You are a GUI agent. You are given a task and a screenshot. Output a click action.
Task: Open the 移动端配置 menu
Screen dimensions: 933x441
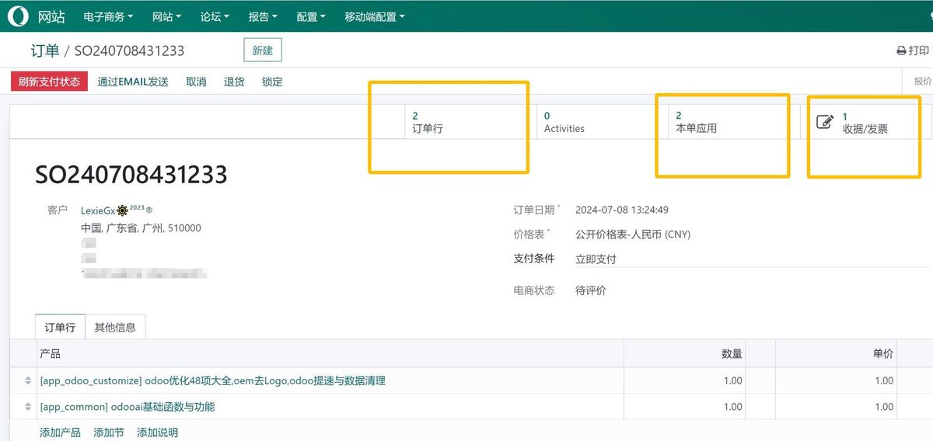(374, 16)
